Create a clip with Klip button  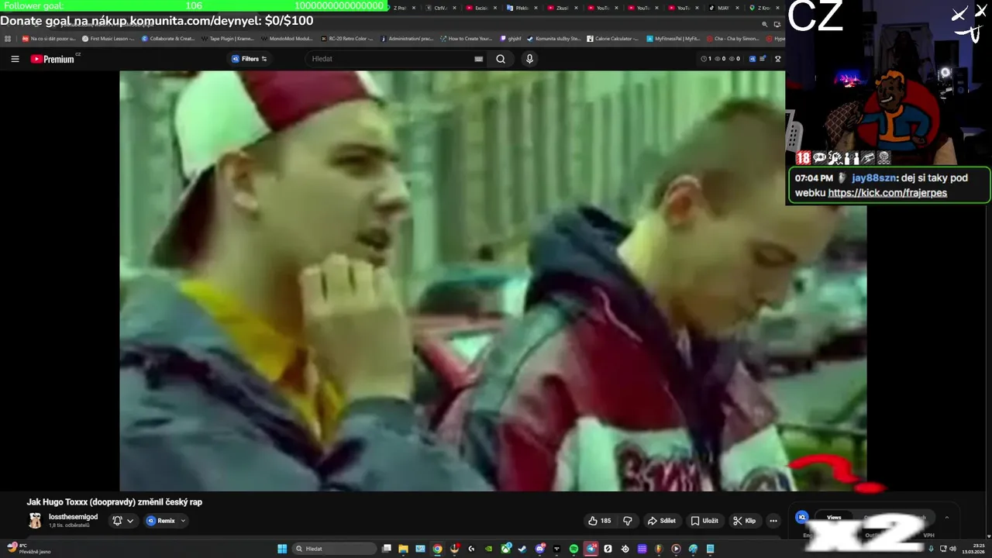(x=745, y=521)
